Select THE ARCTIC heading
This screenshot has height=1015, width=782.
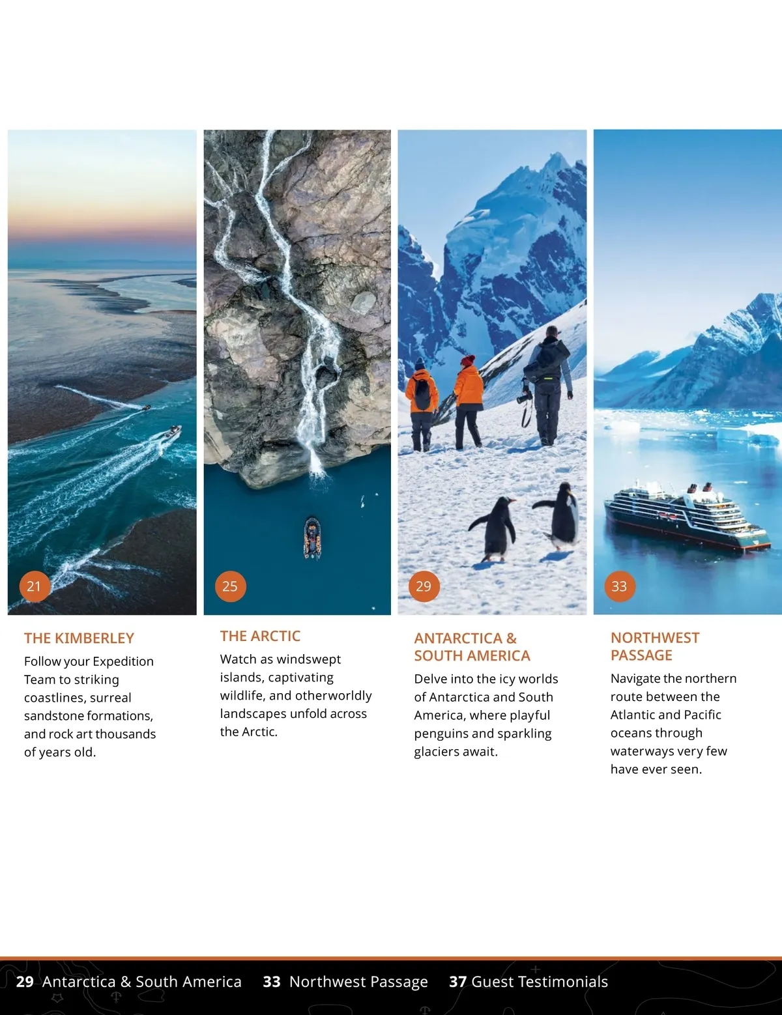click(x=260, y=636)
